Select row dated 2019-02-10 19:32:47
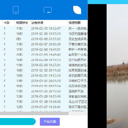The width and height of the screenshot is (128, 128). (44, 28)
